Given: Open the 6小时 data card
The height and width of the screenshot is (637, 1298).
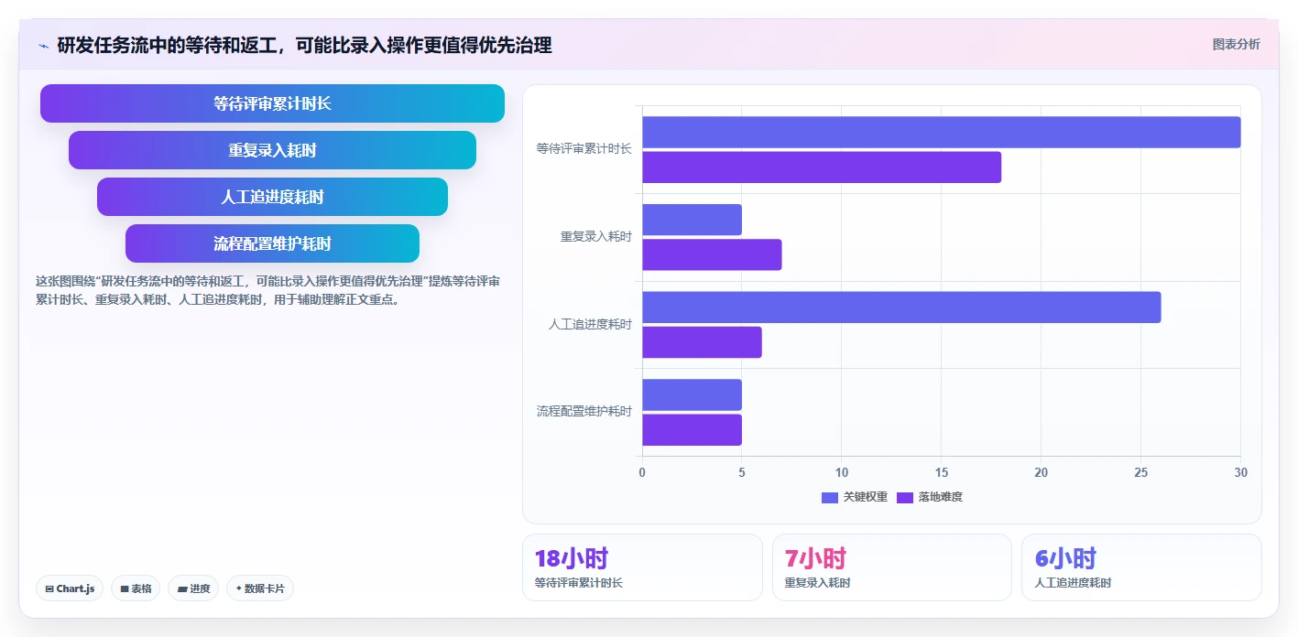Looking at the screenshot, I should tap(1141, 567).
